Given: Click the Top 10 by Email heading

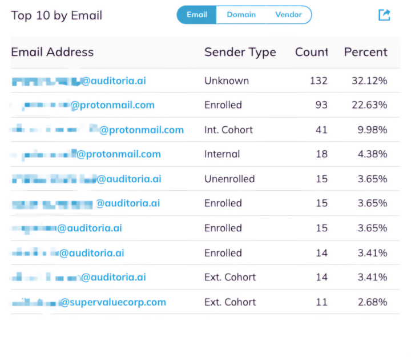Looking at the screenshot, I should [57, 15].
